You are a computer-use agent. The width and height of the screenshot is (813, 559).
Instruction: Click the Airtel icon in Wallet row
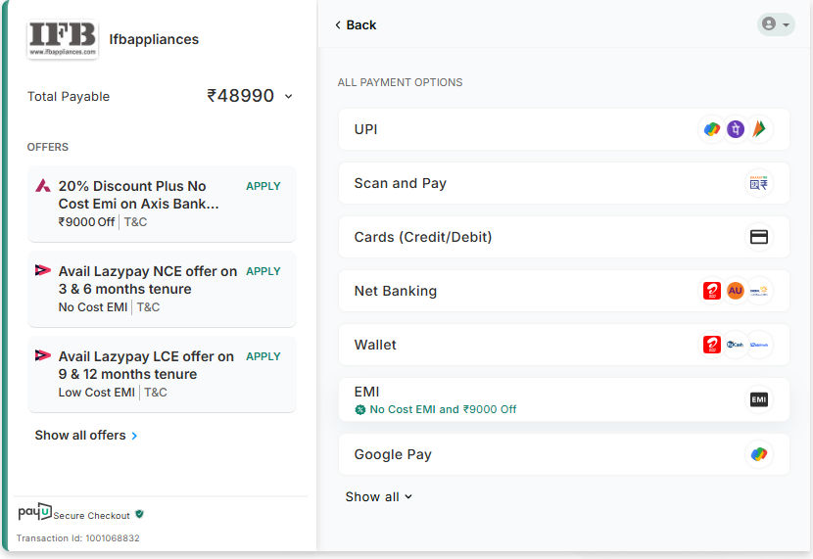tap(712, 345)
